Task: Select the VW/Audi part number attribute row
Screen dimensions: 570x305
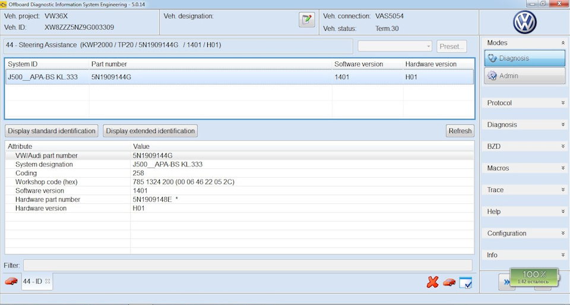Action: tap(239, 156)
